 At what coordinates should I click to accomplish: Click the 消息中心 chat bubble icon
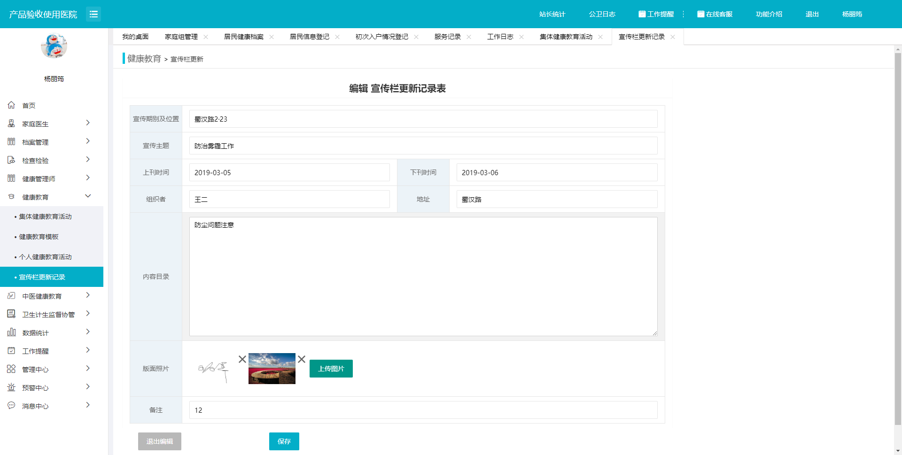[11, 405]
